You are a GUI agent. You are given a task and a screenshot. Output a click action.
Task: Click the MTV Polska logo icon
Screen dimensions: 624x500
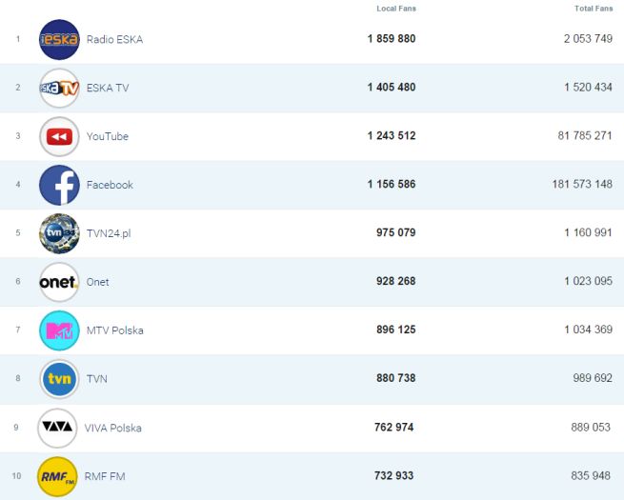tap(59, 330)
